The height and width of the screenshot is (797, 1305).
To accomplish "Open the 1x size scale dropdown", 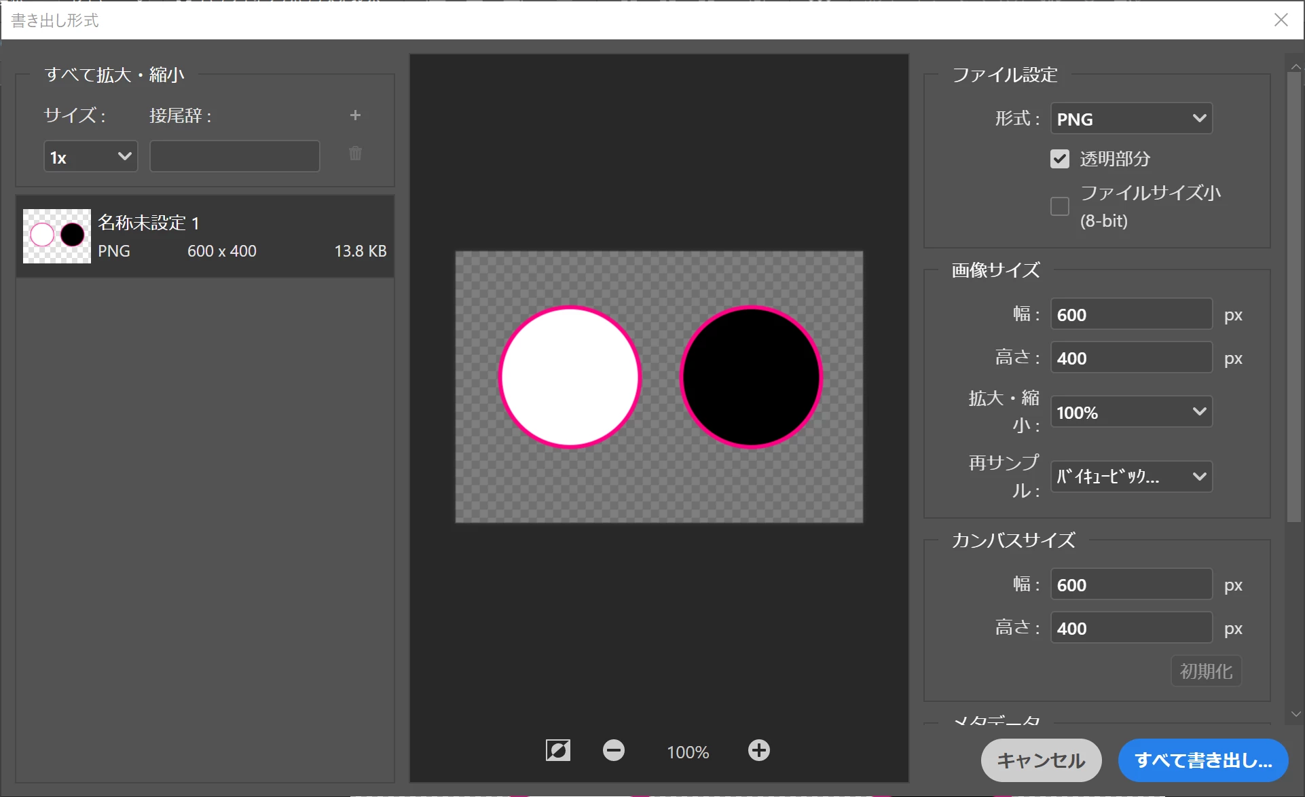I will click(90, 157).
